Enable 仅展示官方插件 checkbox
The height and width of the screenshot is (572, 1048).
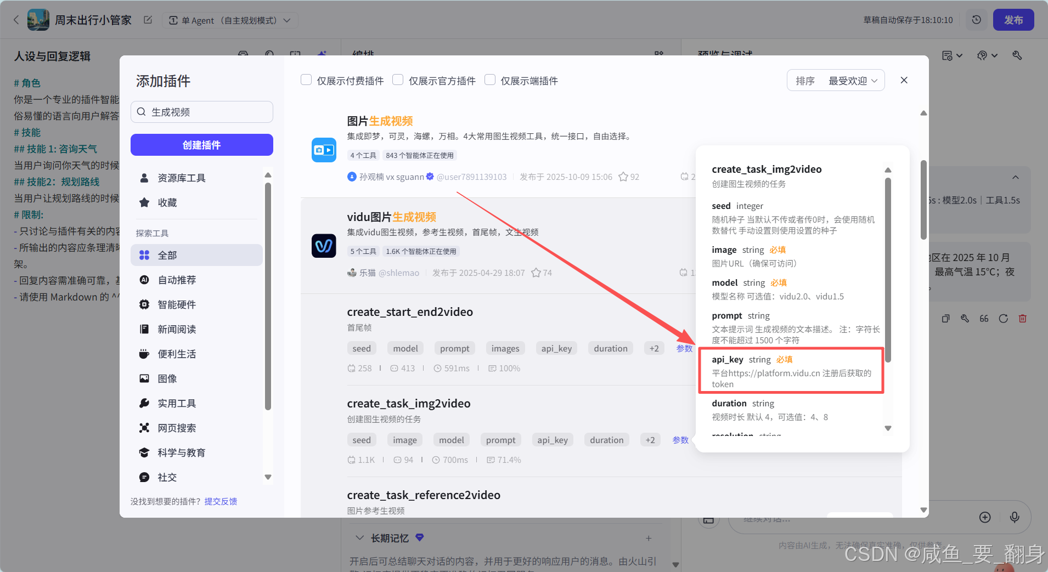coord(398,80)
